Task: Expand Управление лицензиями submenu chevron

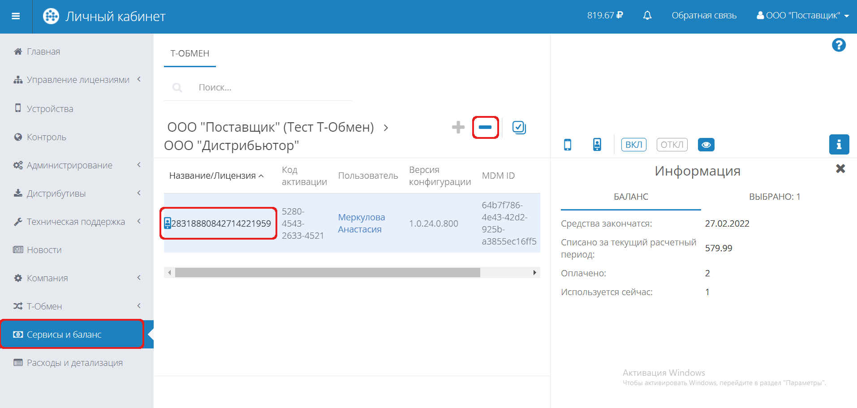Action: point(139,79)
